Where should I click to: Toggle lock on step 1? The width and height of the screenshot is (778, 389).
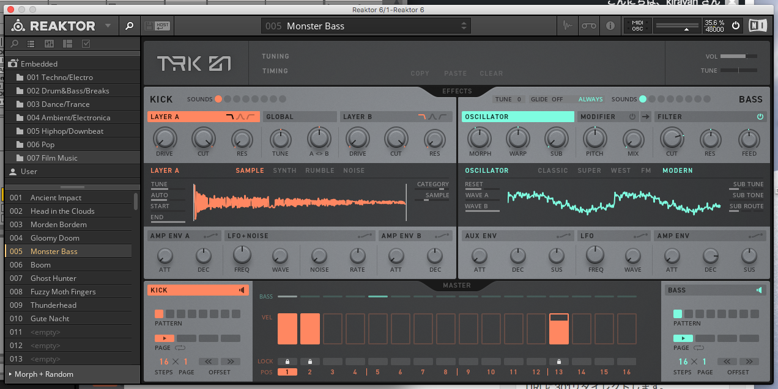[x=287, y=362]
